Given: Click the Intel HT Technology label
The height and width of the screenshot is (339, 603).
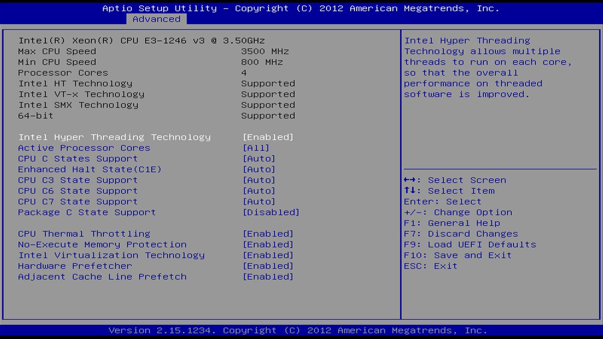Looking at the screenshot, I should point(75,83).
